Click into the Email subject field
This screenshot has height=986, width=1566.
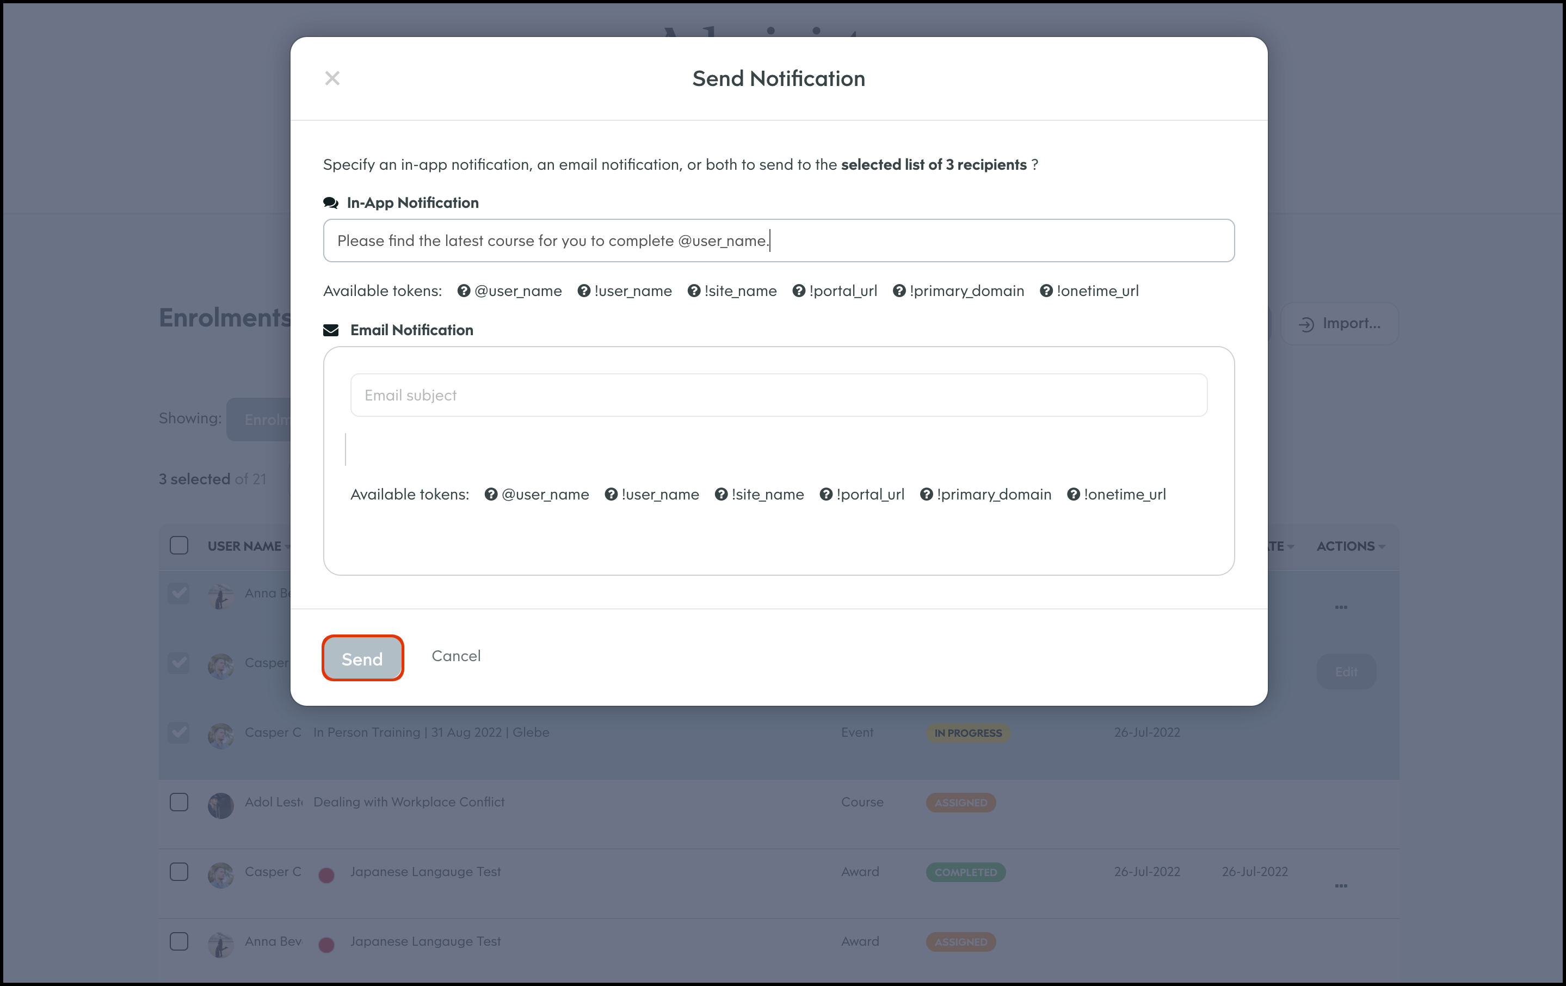[x=779, y=395]
